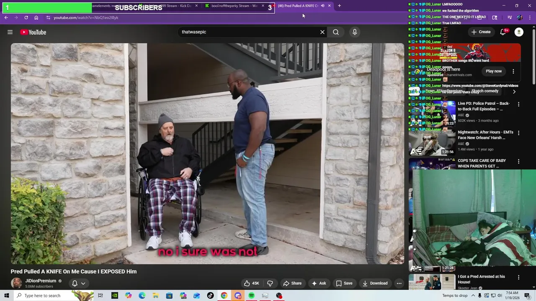Go to the YouTube home logo
Viewport: 536px width, 301px height.
tap(33, 32)
